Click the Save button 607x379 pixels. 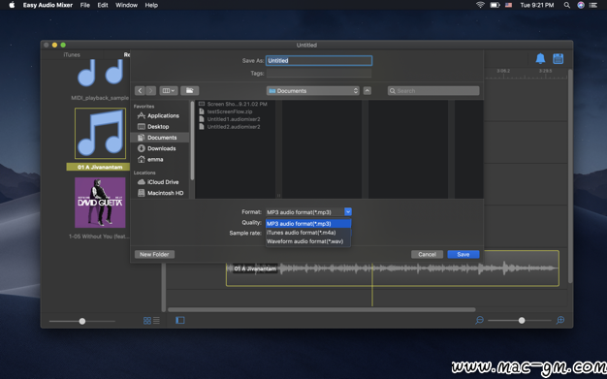coord(463,254)
